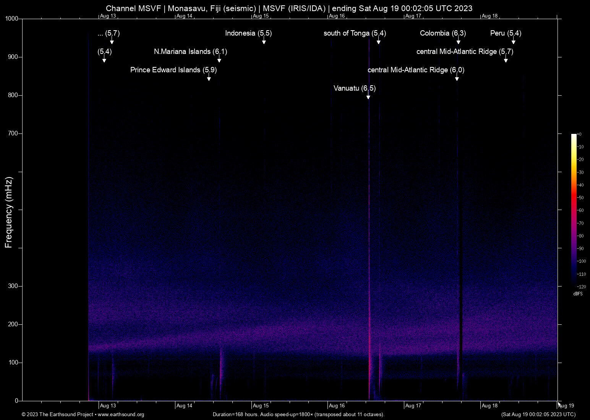The height and width of the screenshot is (420, 590).
Task: Click the Frequency (mHz) axis title
Action: coord(8,210)
